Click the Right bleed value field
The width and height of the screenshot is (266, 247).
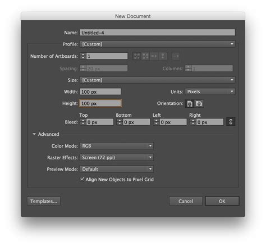pyautogui.click(x=210, y=122)
